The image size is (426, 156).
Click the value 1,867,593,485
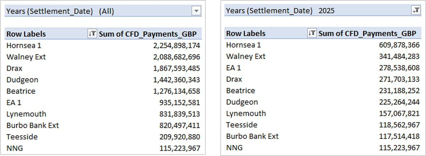tap(177, 69)
